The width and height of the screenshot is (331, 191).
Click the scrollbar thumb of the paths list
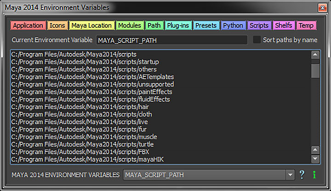click(315, 71)
